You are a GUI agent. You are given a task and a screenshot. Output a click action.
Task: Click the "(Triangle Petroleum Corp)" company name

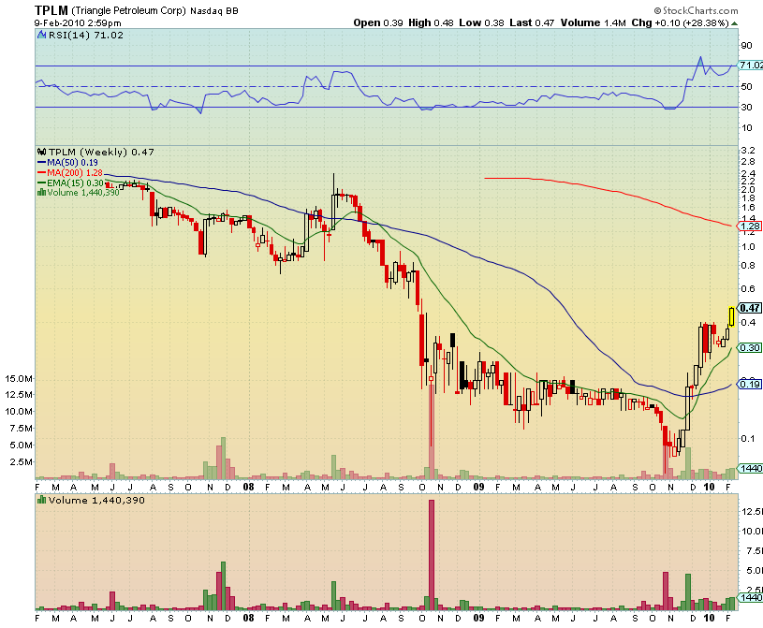(129, 10)
